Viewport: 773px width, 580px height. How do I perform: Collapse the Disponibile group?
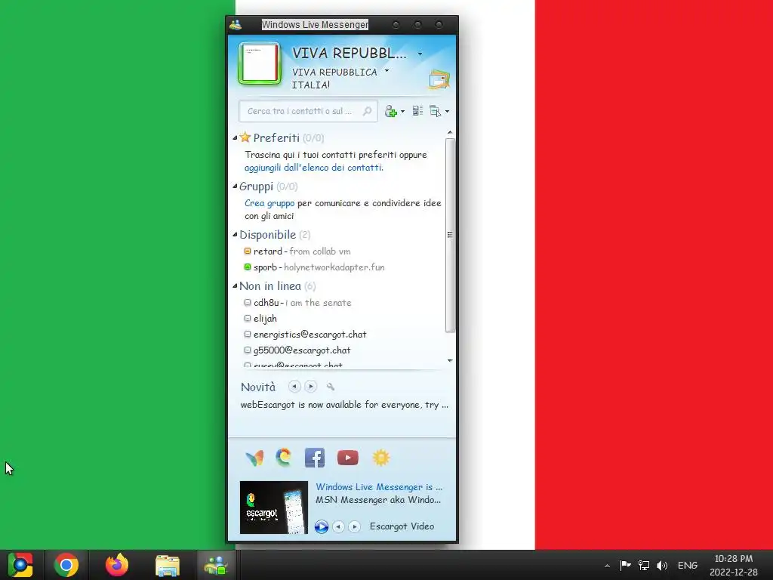coord(235,235)
